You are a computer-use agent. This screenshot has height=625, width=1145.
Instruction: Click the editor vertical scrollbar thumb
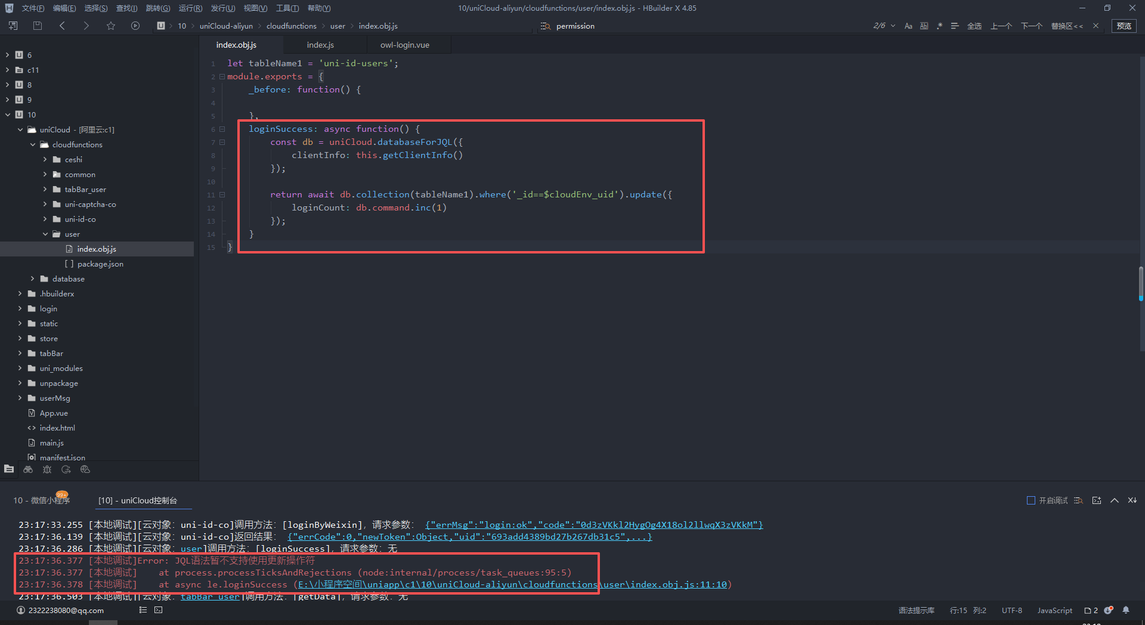1140,283
